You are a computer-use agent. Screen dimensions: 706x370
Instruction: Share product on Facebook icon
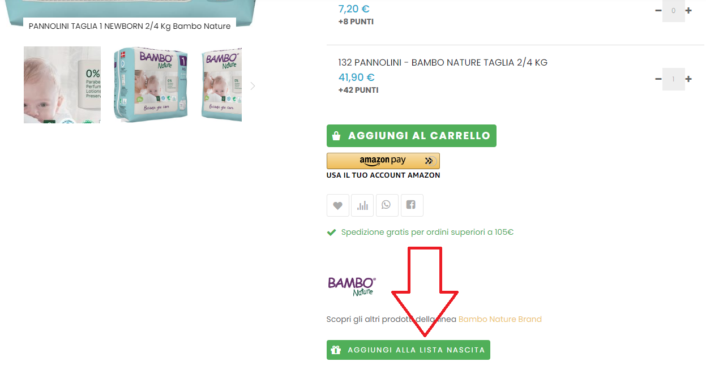click(412, 205)
